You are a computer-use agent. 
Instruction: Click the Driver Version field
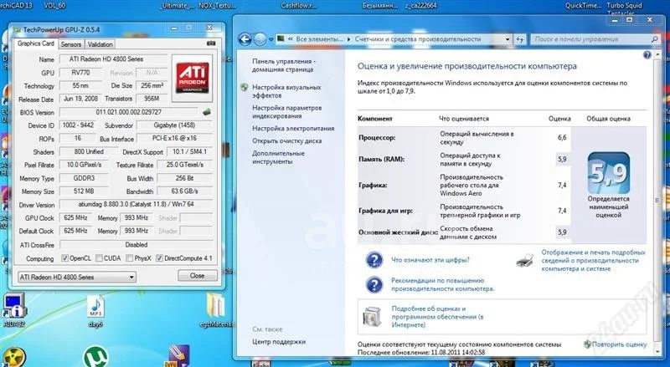(x=136, y=205)
